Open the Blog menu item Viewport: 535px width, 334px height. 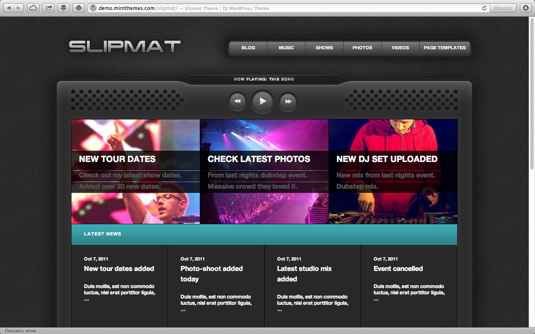pos(248,48)
